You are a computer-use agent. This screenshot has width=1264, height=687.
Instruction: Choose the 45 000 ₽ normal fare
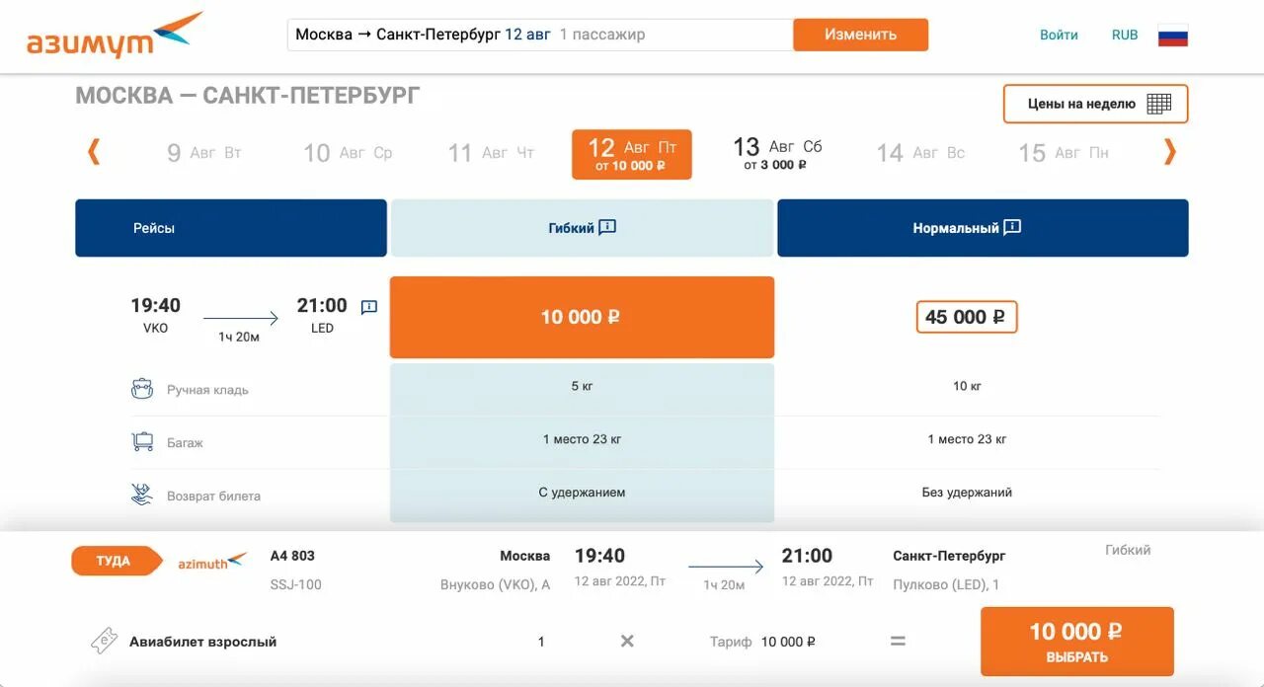click(x=966, y=317)
